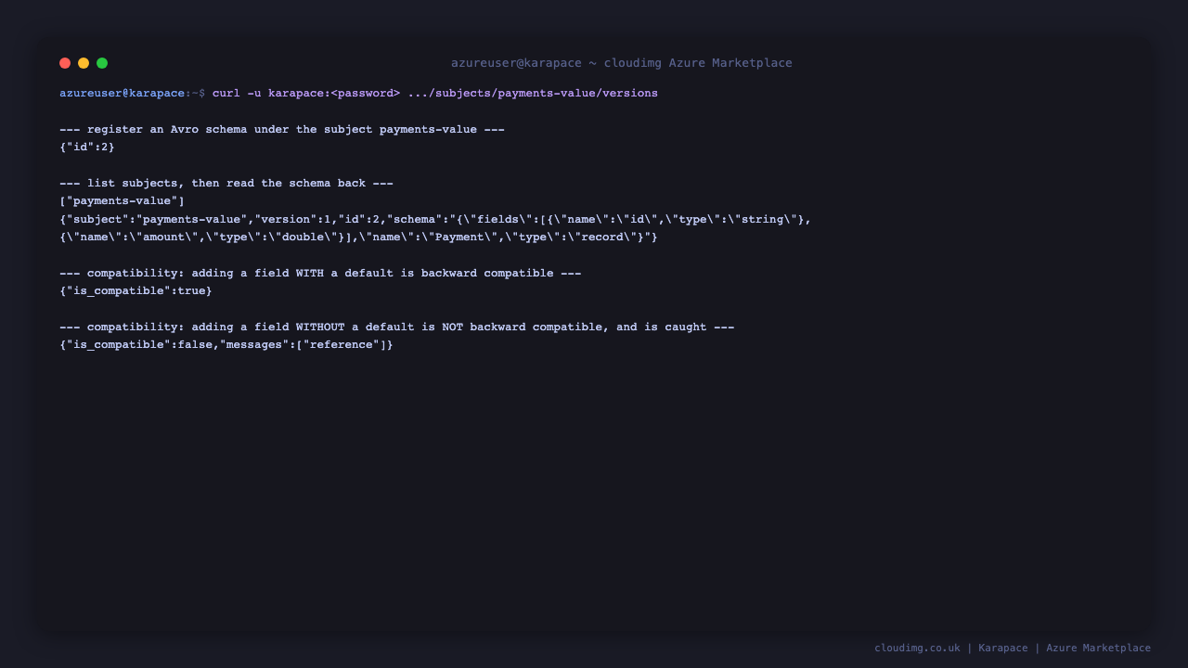Click the red close window dot
1188x668 pixels.
coord(65,63)
